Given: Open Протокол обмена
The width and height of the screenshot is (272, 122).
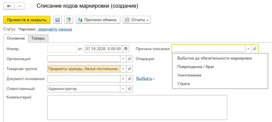Looking at the screenshot, I should click(x=98, y=20).
